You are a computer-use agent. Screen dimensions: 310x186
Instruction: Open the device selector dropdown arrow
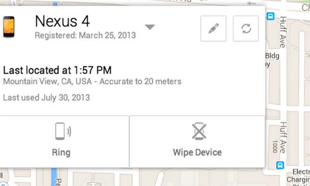(x=150, y=27)
